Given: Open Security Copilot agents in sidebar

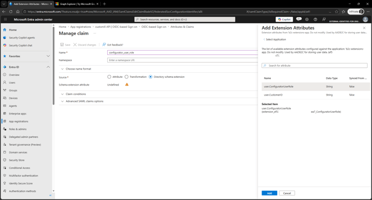Looking at the screenshot, I should click(22, 38).
